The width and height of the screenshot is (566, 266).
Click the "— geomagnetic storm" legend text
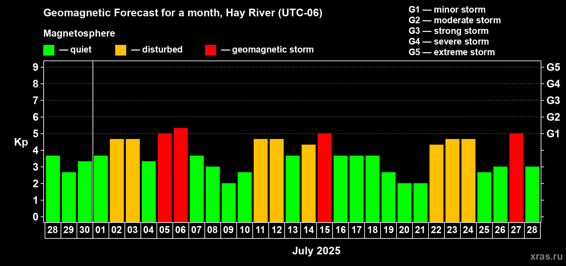[x=267, y=50]
